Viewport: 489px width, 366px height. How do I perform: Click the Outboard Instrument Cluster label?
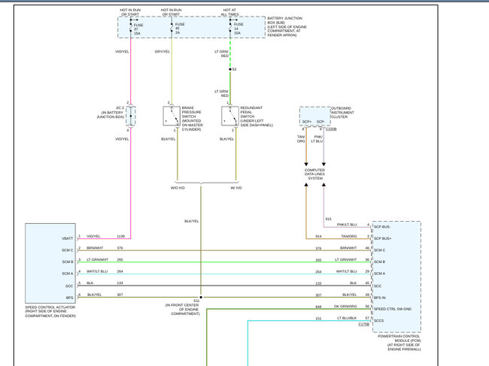[342, 113]
